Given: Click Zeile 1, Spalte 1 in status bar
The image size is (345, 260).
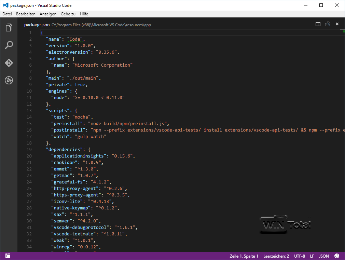Looking at the screenshot, I should click(244, 256).
